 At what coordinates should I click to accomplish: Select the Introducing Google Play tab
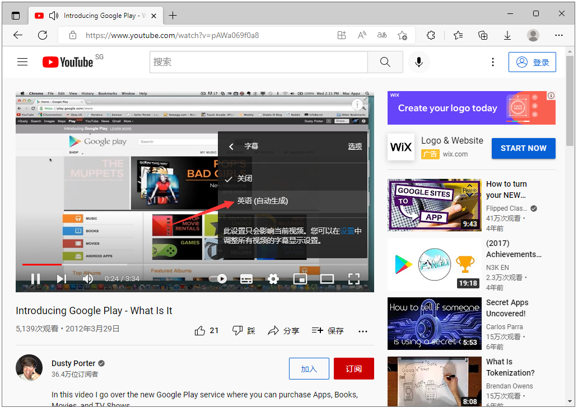coord(96,16)
